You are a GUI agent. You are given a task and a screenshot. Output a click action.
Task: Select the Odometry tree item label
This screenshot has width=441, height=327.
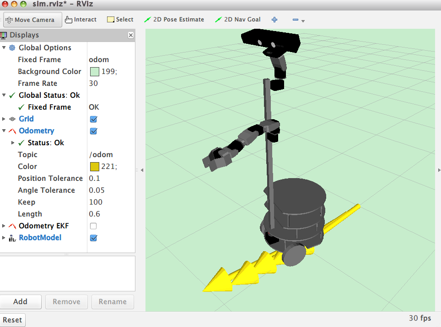(x=36, y=131)
